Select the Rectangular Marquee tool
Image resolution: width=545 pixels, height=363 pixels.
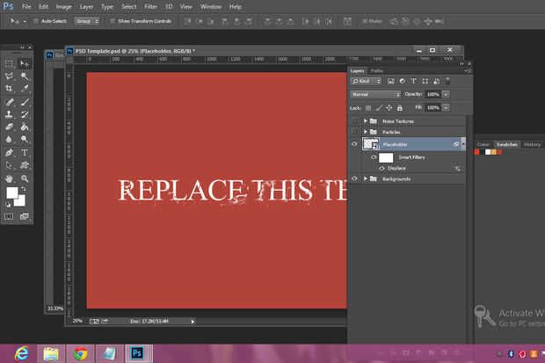(x=10, y=64)
